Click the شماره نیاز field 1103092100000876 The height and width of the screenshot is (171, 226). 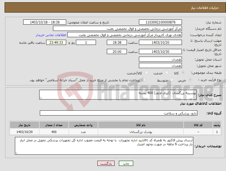[160, 22]
